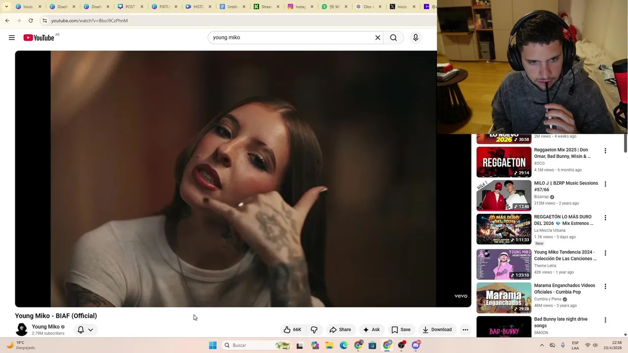Open File Explorer from the taskbar

pyautogui.click(x=329, y=345)
